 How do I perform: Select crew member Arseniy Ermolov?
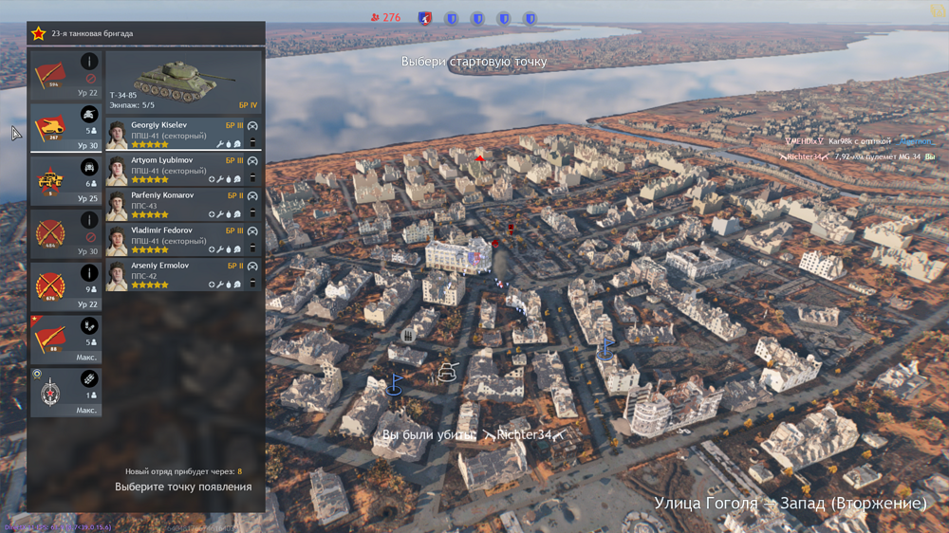183,275
